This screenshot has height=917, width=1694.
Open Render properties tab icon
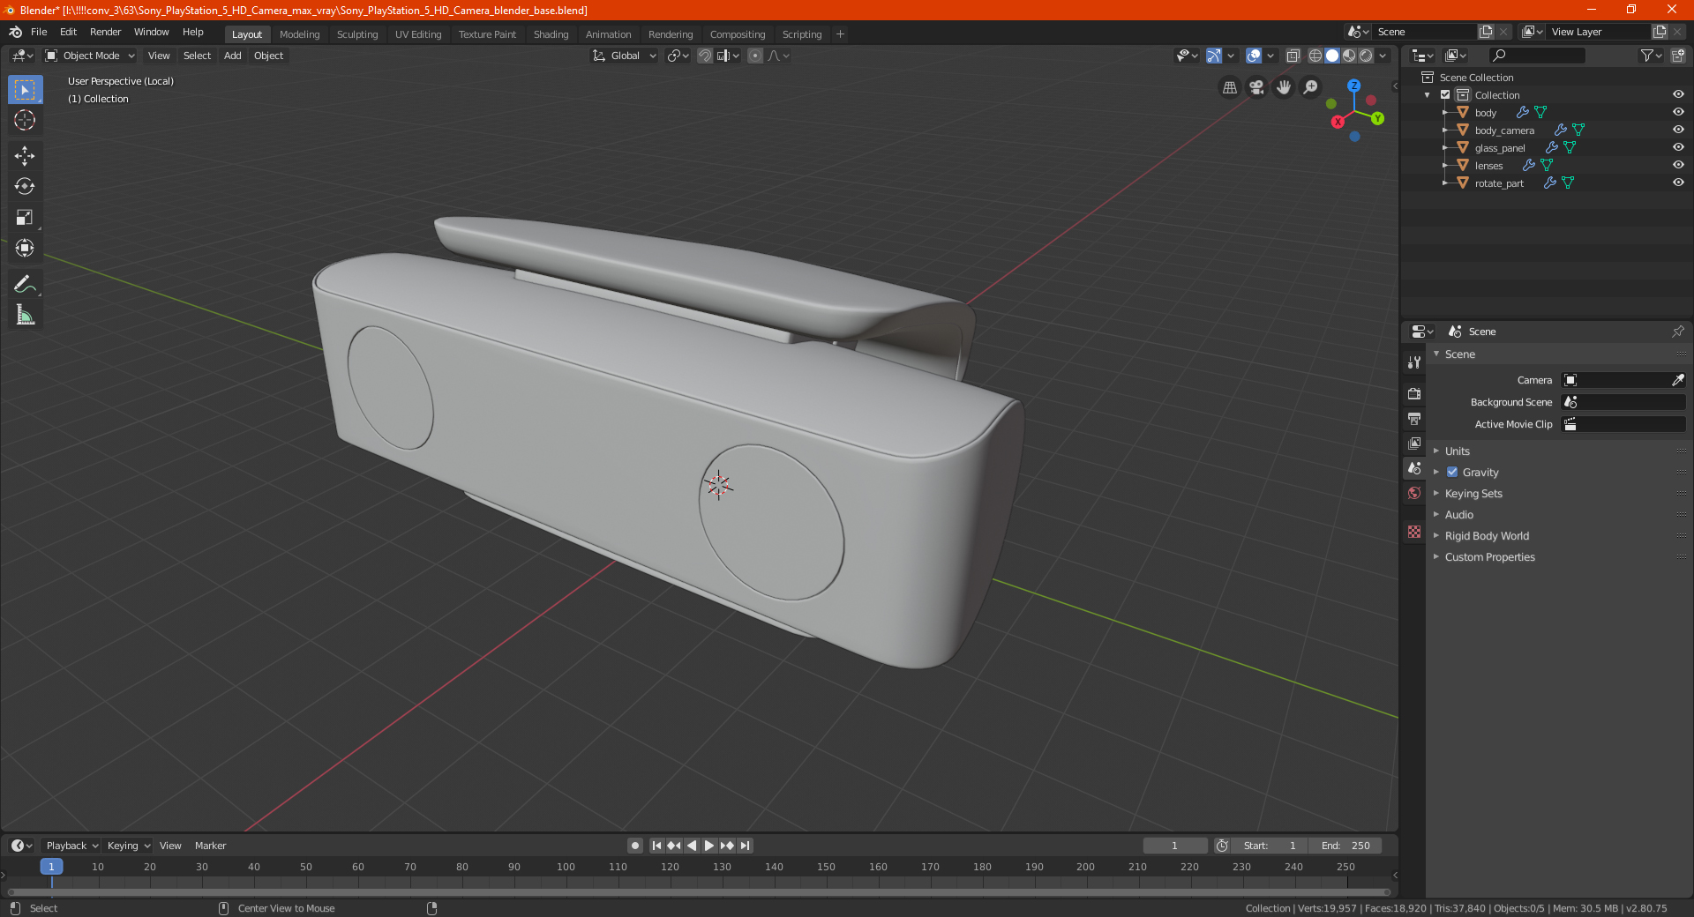click(x=1414, y=394)
